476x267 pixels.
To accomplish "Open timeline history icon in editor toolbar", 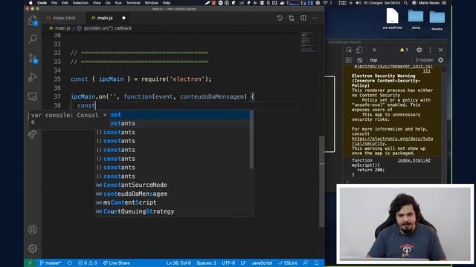I will coord(280,18).
